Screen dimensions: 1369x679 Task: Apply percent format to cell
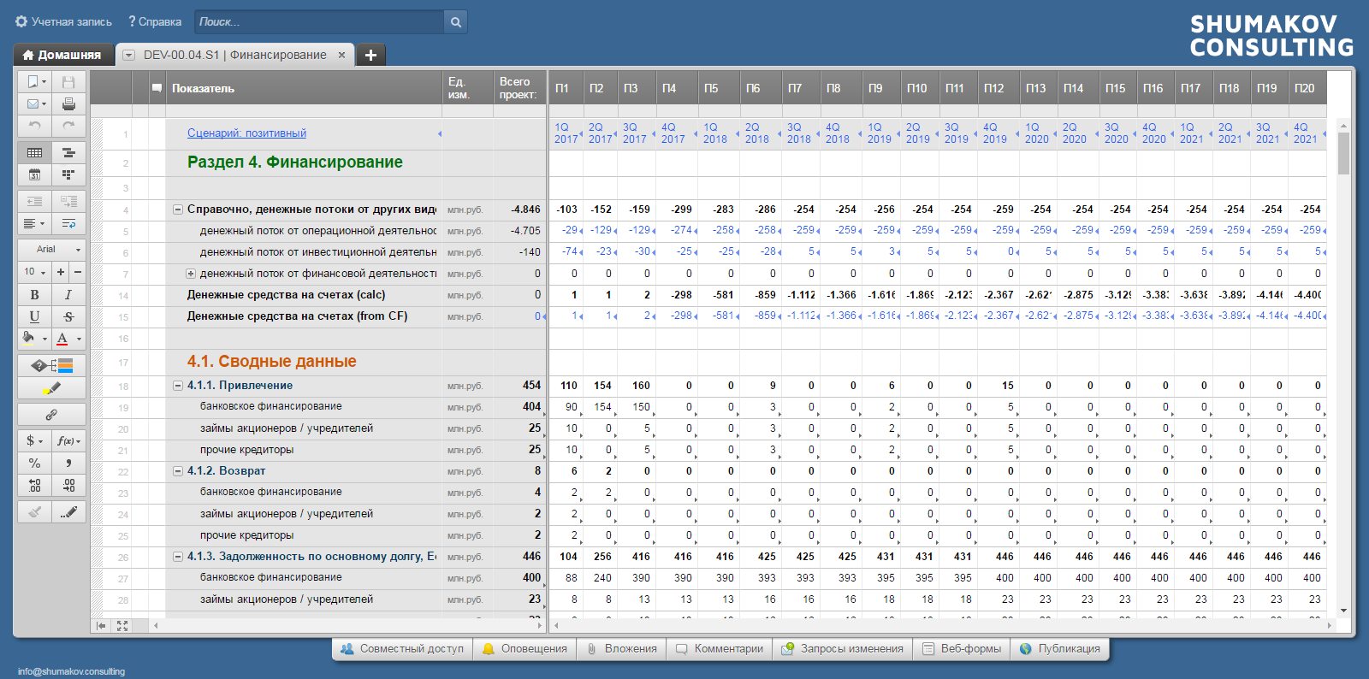click(x=34, y=463)
